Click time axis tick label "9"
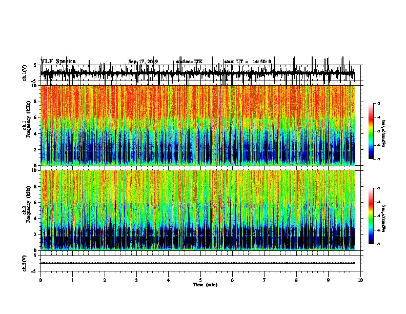Image resolution: width=406 pixels, height=314 pixels. click(328, 280)
